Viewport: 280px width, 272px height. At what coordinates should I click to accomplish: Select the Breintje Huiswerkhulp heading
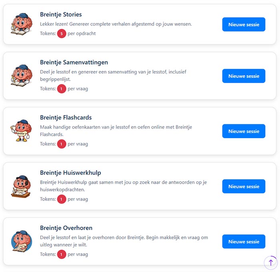coord(70,173)
